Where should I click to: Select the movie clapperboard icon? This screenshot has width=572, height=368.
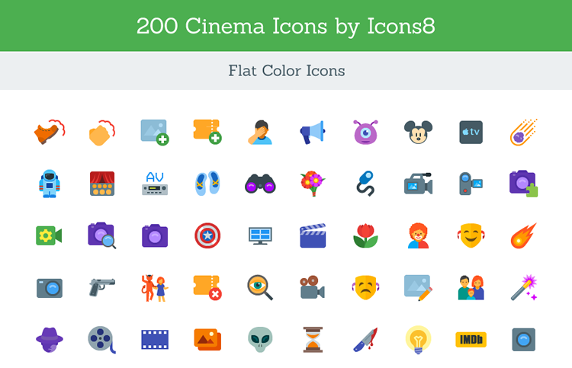(x=313, y=235)
